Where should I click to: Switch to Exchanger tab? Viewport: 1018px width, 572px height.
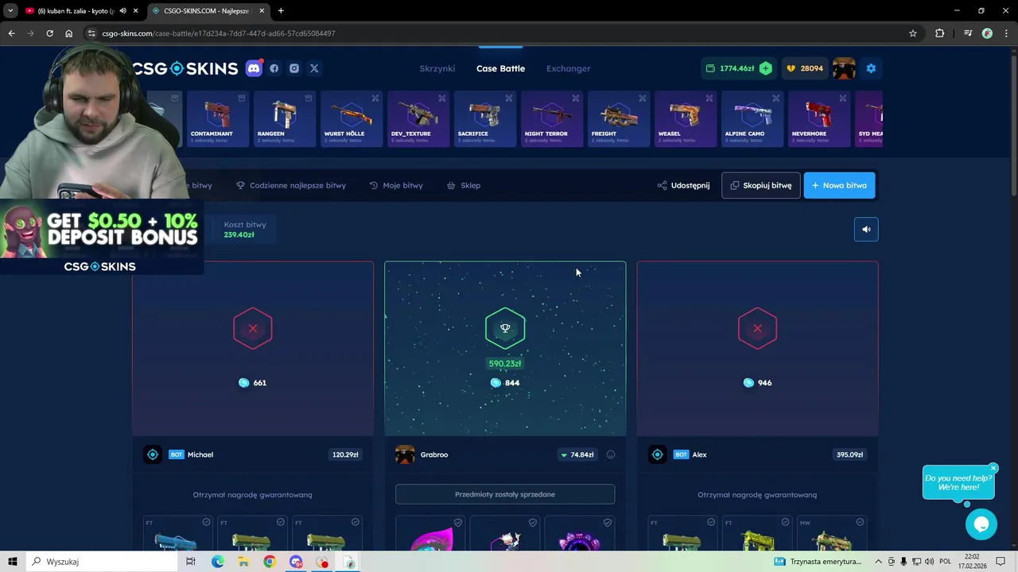click(568, 68)
